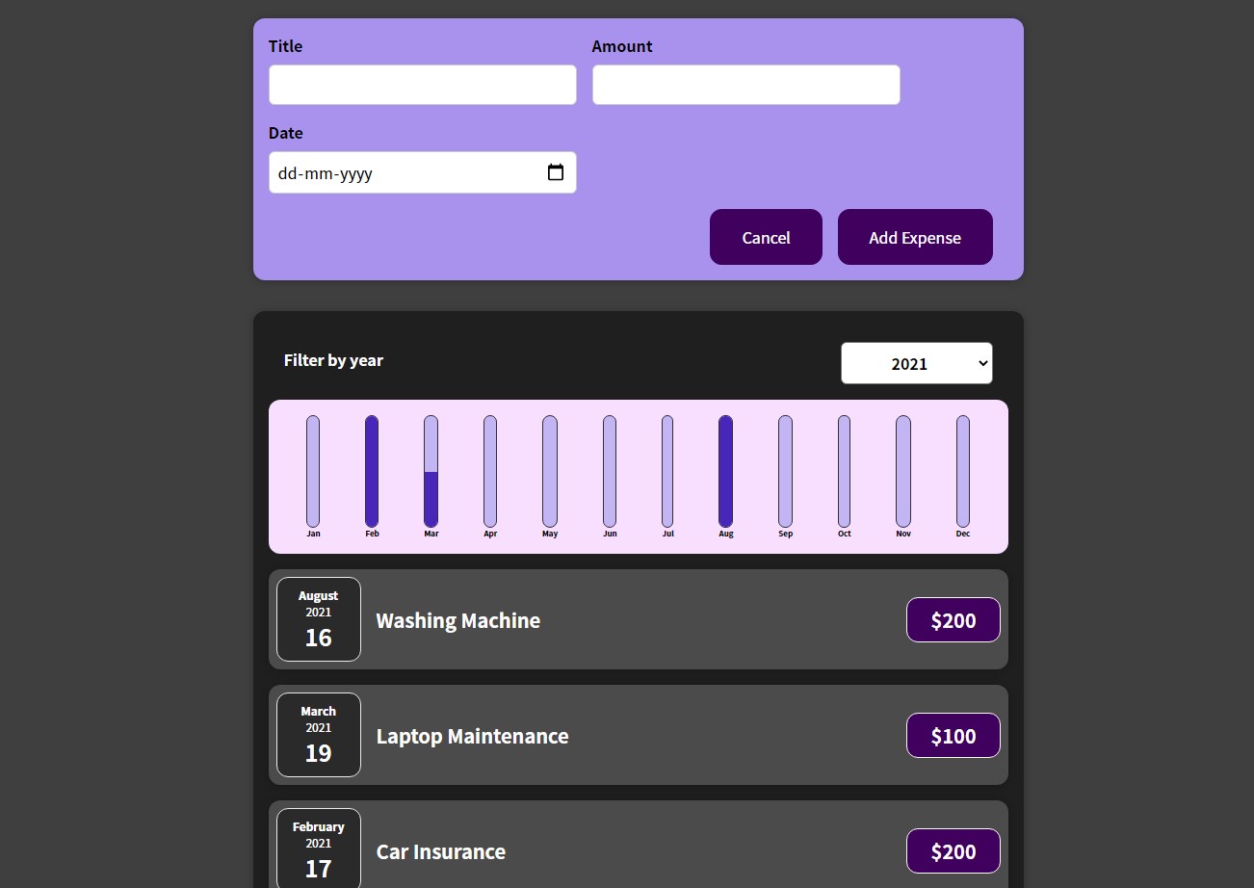Click the Jan chart bar
Image resolution: width=1254 pixels, height=888 pixels.
pos(313,471)
